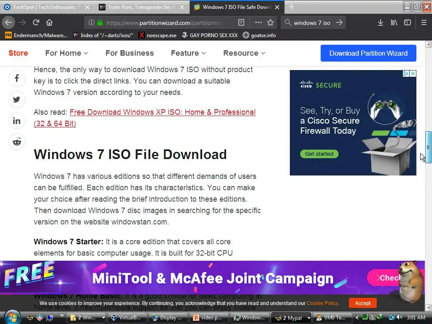Open the browser home page icon
The image size is (432, 324).
(x=49, y=23)
